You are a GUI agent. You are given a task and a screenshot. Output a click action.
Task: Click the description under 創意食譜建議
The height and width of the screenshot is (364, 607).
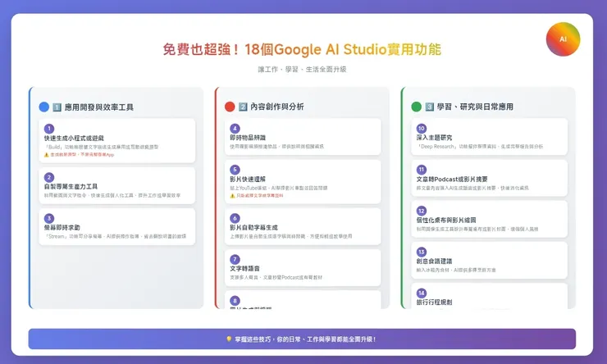(456, 270)
